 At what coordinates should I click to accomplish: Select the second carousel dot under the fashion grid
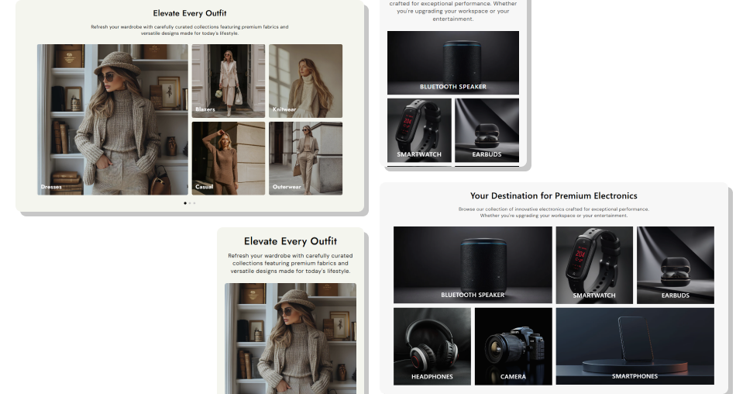(x=190, y=203)
